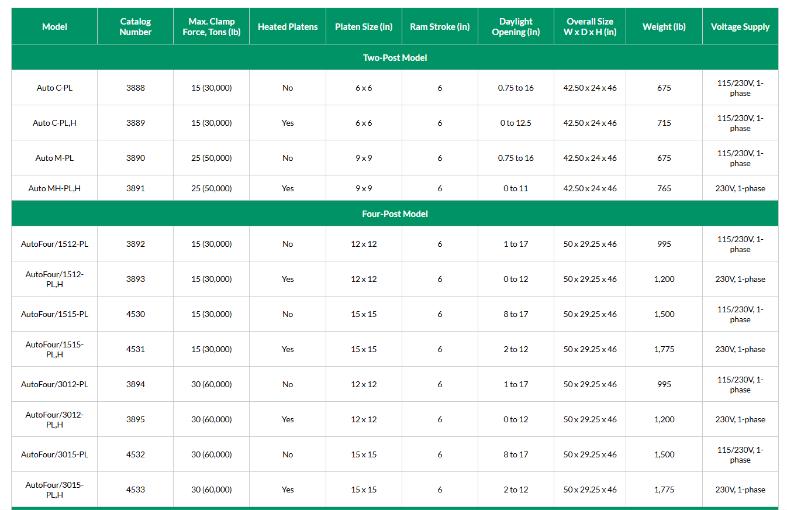Click the Two-Post Model section banner
The height and width of the screenshot is (510, 787).
(395, 57)
